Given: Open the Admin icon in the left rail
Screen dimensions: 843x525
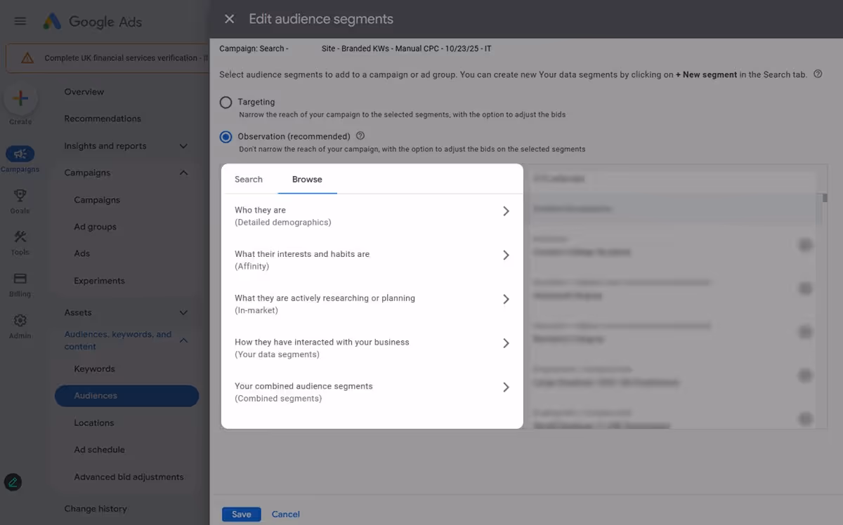Looking at the screenshot, I should (20, 320).
